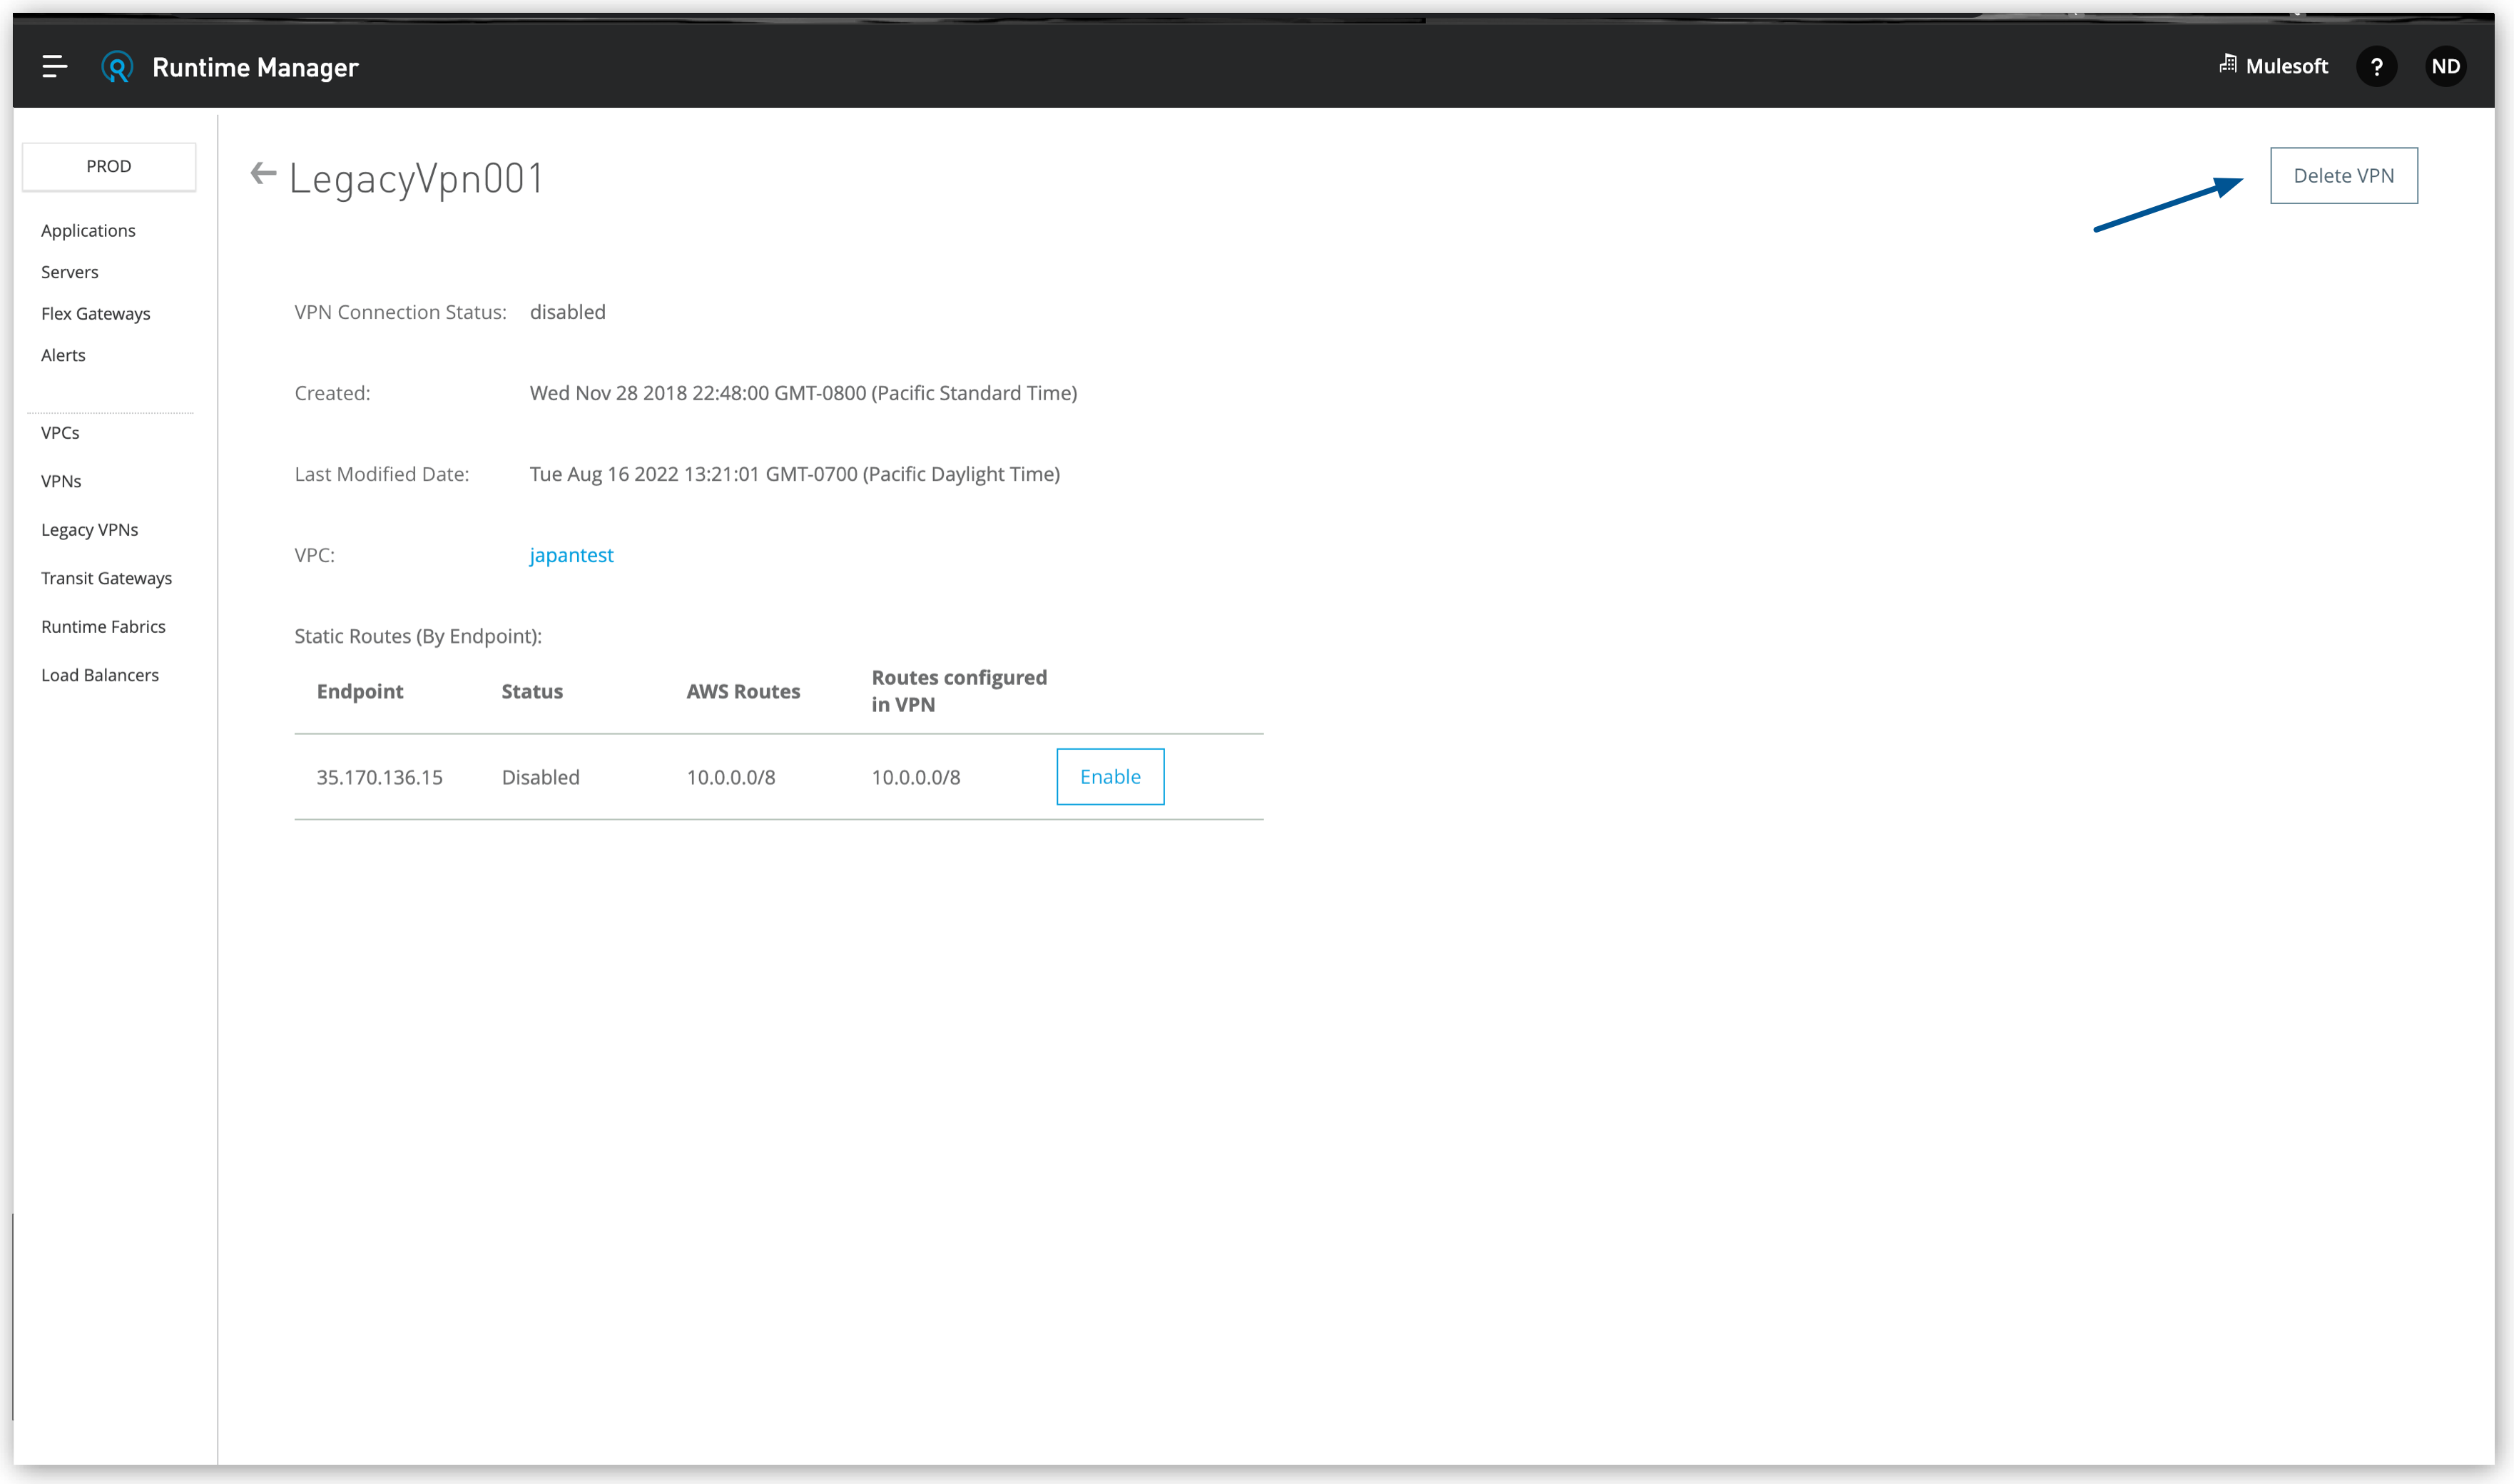Open the VPCs sidebar item
2514x1484 pixels.
pos(60,433)
